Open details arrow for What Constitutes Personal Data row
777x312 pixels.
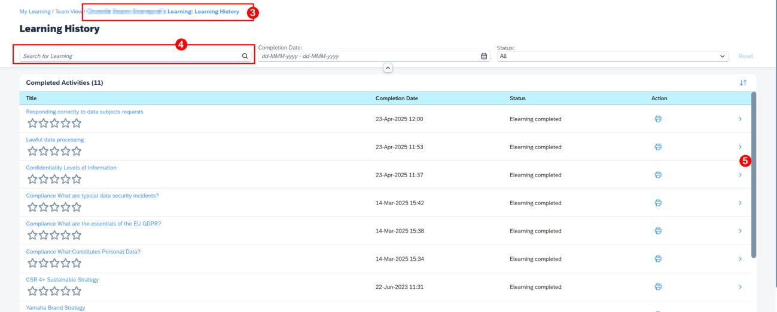[740, 259]
